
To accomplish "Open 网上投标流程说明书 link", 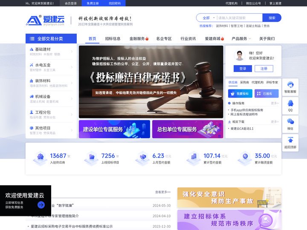I will click(x=244, y=114).
